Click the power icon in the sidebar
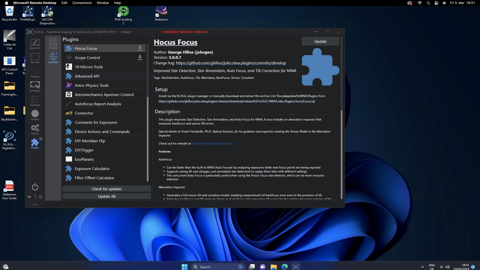Viewport: 480px width, 270px height. point(35,187)
